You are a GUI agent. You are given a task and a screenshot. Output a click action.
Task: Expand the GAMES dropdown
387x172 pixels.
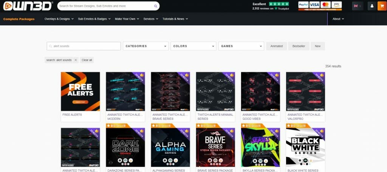click(241, 46)
